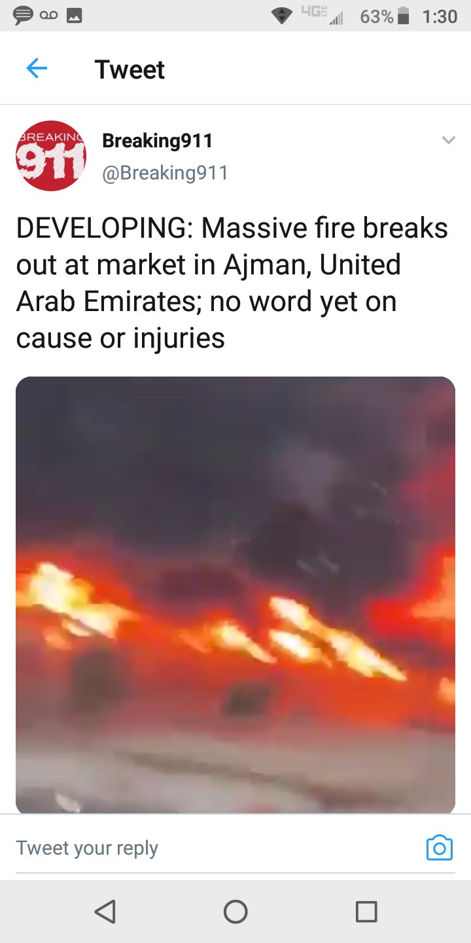Open tweet options chevron menu
The image size is (471, 943).
point(448,140)
